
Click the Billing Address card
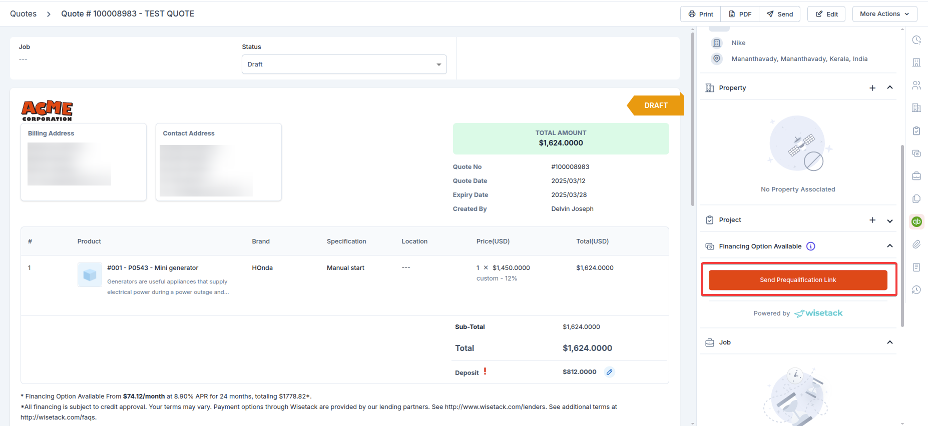click(x=84, y=162)
